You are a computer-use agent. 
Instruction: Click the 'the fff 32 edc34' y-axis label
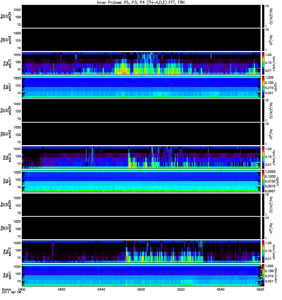click(x=6, y=205)
